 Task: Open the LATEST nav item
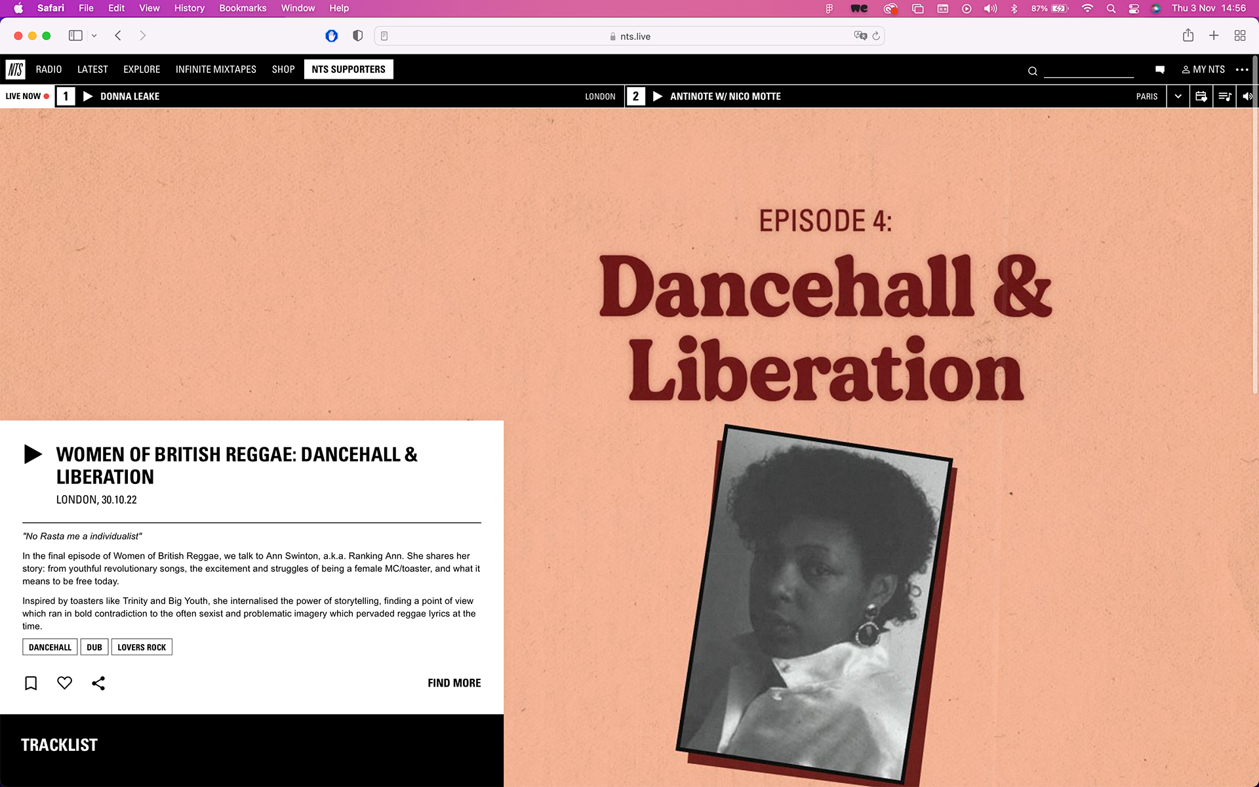[x=92, y=70]
